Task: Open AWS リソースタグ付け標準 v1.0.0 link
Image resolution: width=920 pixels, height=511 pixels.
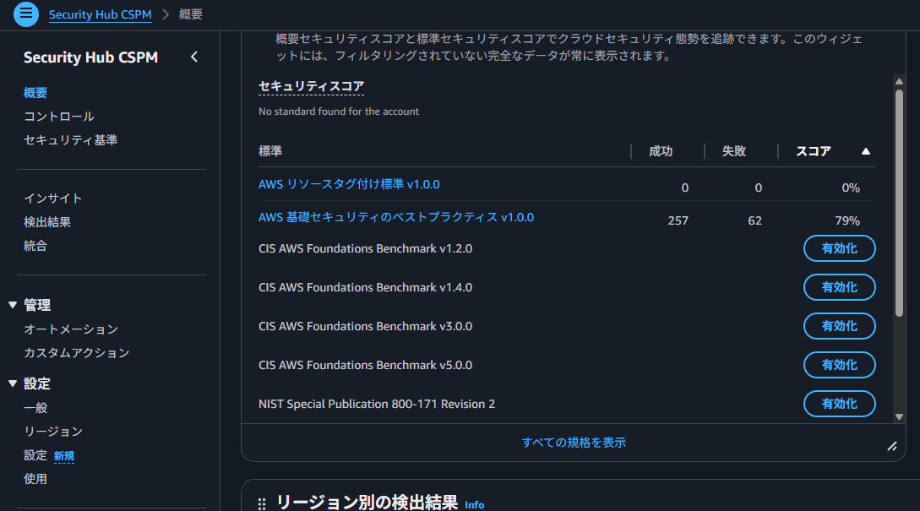Action: [349, 184]
